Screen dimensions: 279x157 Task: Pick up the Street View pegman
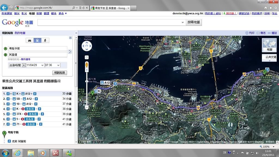tap(87, 64)
